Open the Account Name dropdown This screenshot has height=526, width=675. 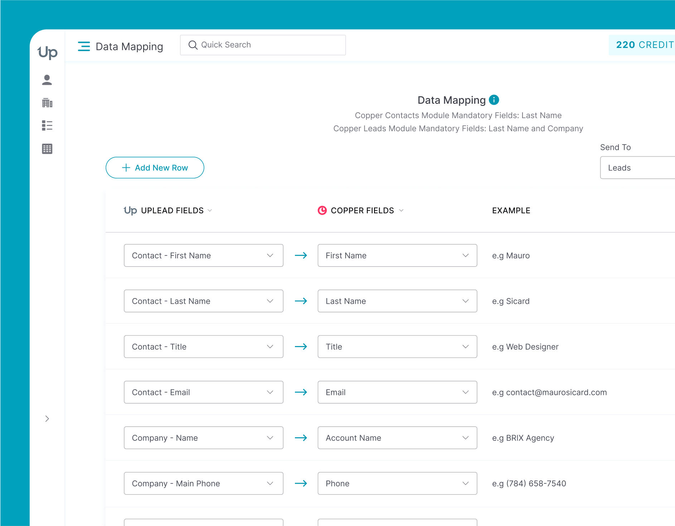(397, 438)
